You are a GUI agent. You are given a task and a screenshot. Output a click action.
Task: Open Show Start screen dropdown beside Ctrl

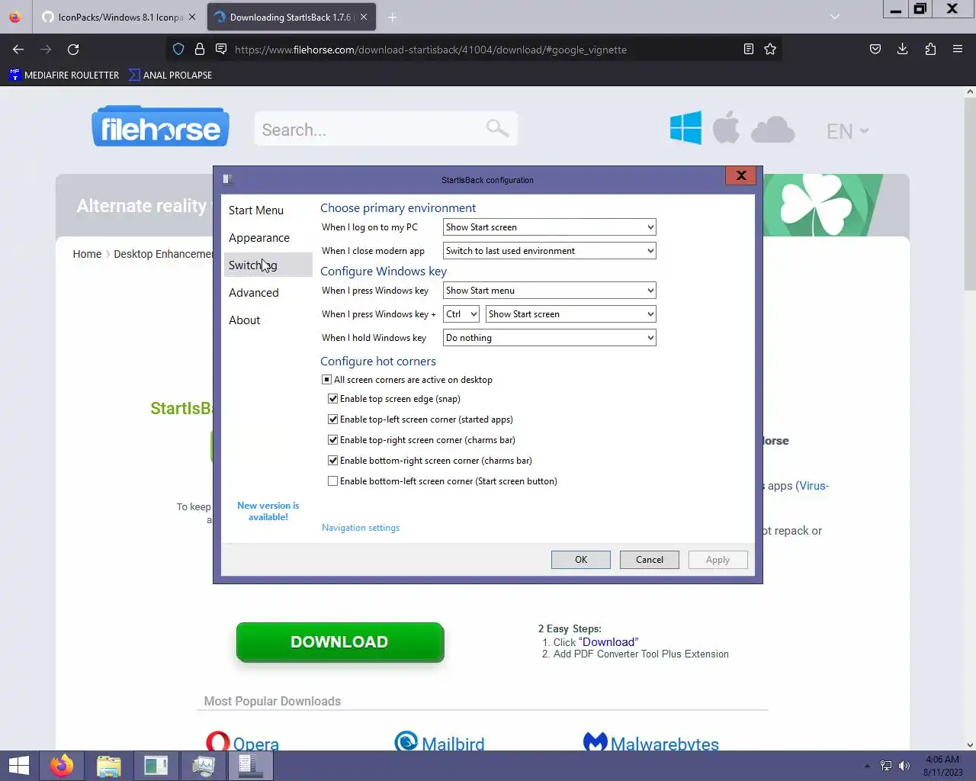(570, 314)
